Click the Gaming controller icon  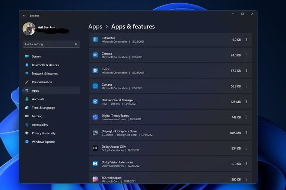(x=27, y=116)
